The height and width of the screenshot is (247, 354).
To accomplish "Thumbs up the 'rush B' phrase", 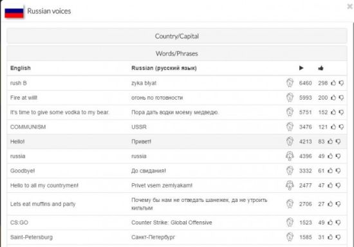I will [333, 83].
